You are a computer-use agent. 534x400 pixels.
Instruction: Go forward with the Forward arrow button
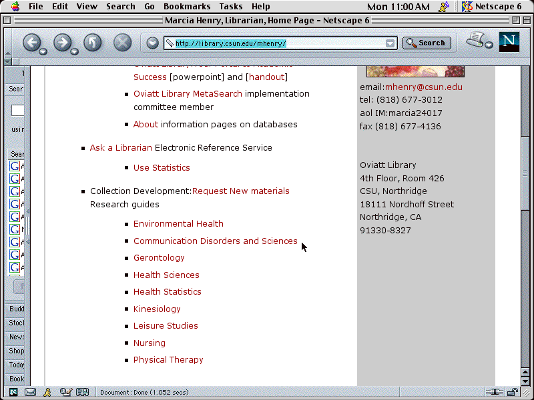pos(62,43)
